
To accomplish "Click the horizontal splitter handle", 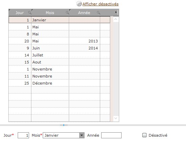I will click(64, 125).
